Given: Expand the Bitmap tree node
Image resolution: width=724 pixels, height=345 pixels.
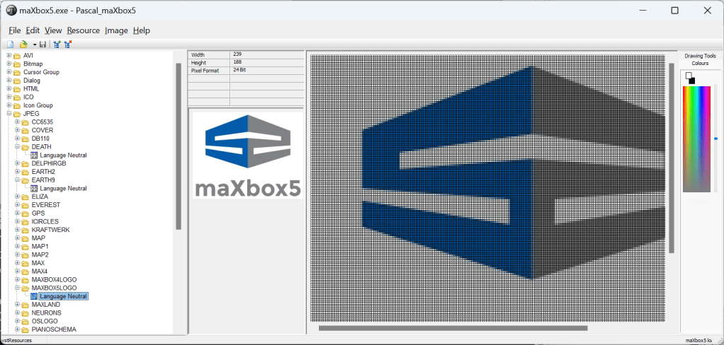Looking at the screenshot, I should 9,64.
